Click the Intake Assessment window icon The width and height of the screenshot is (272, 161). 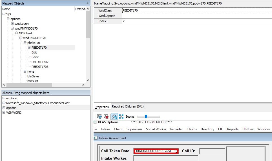point(96,138)
